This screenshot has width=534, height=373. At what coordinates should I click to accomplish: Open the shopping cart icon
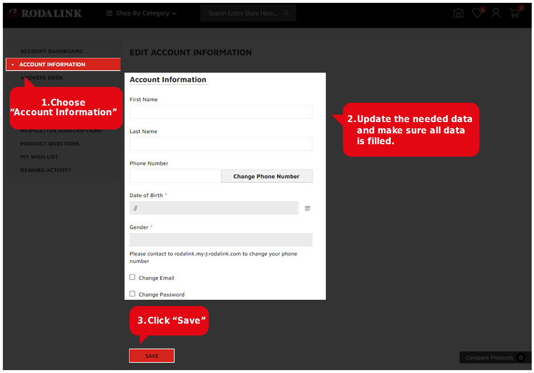pos(514,13)
